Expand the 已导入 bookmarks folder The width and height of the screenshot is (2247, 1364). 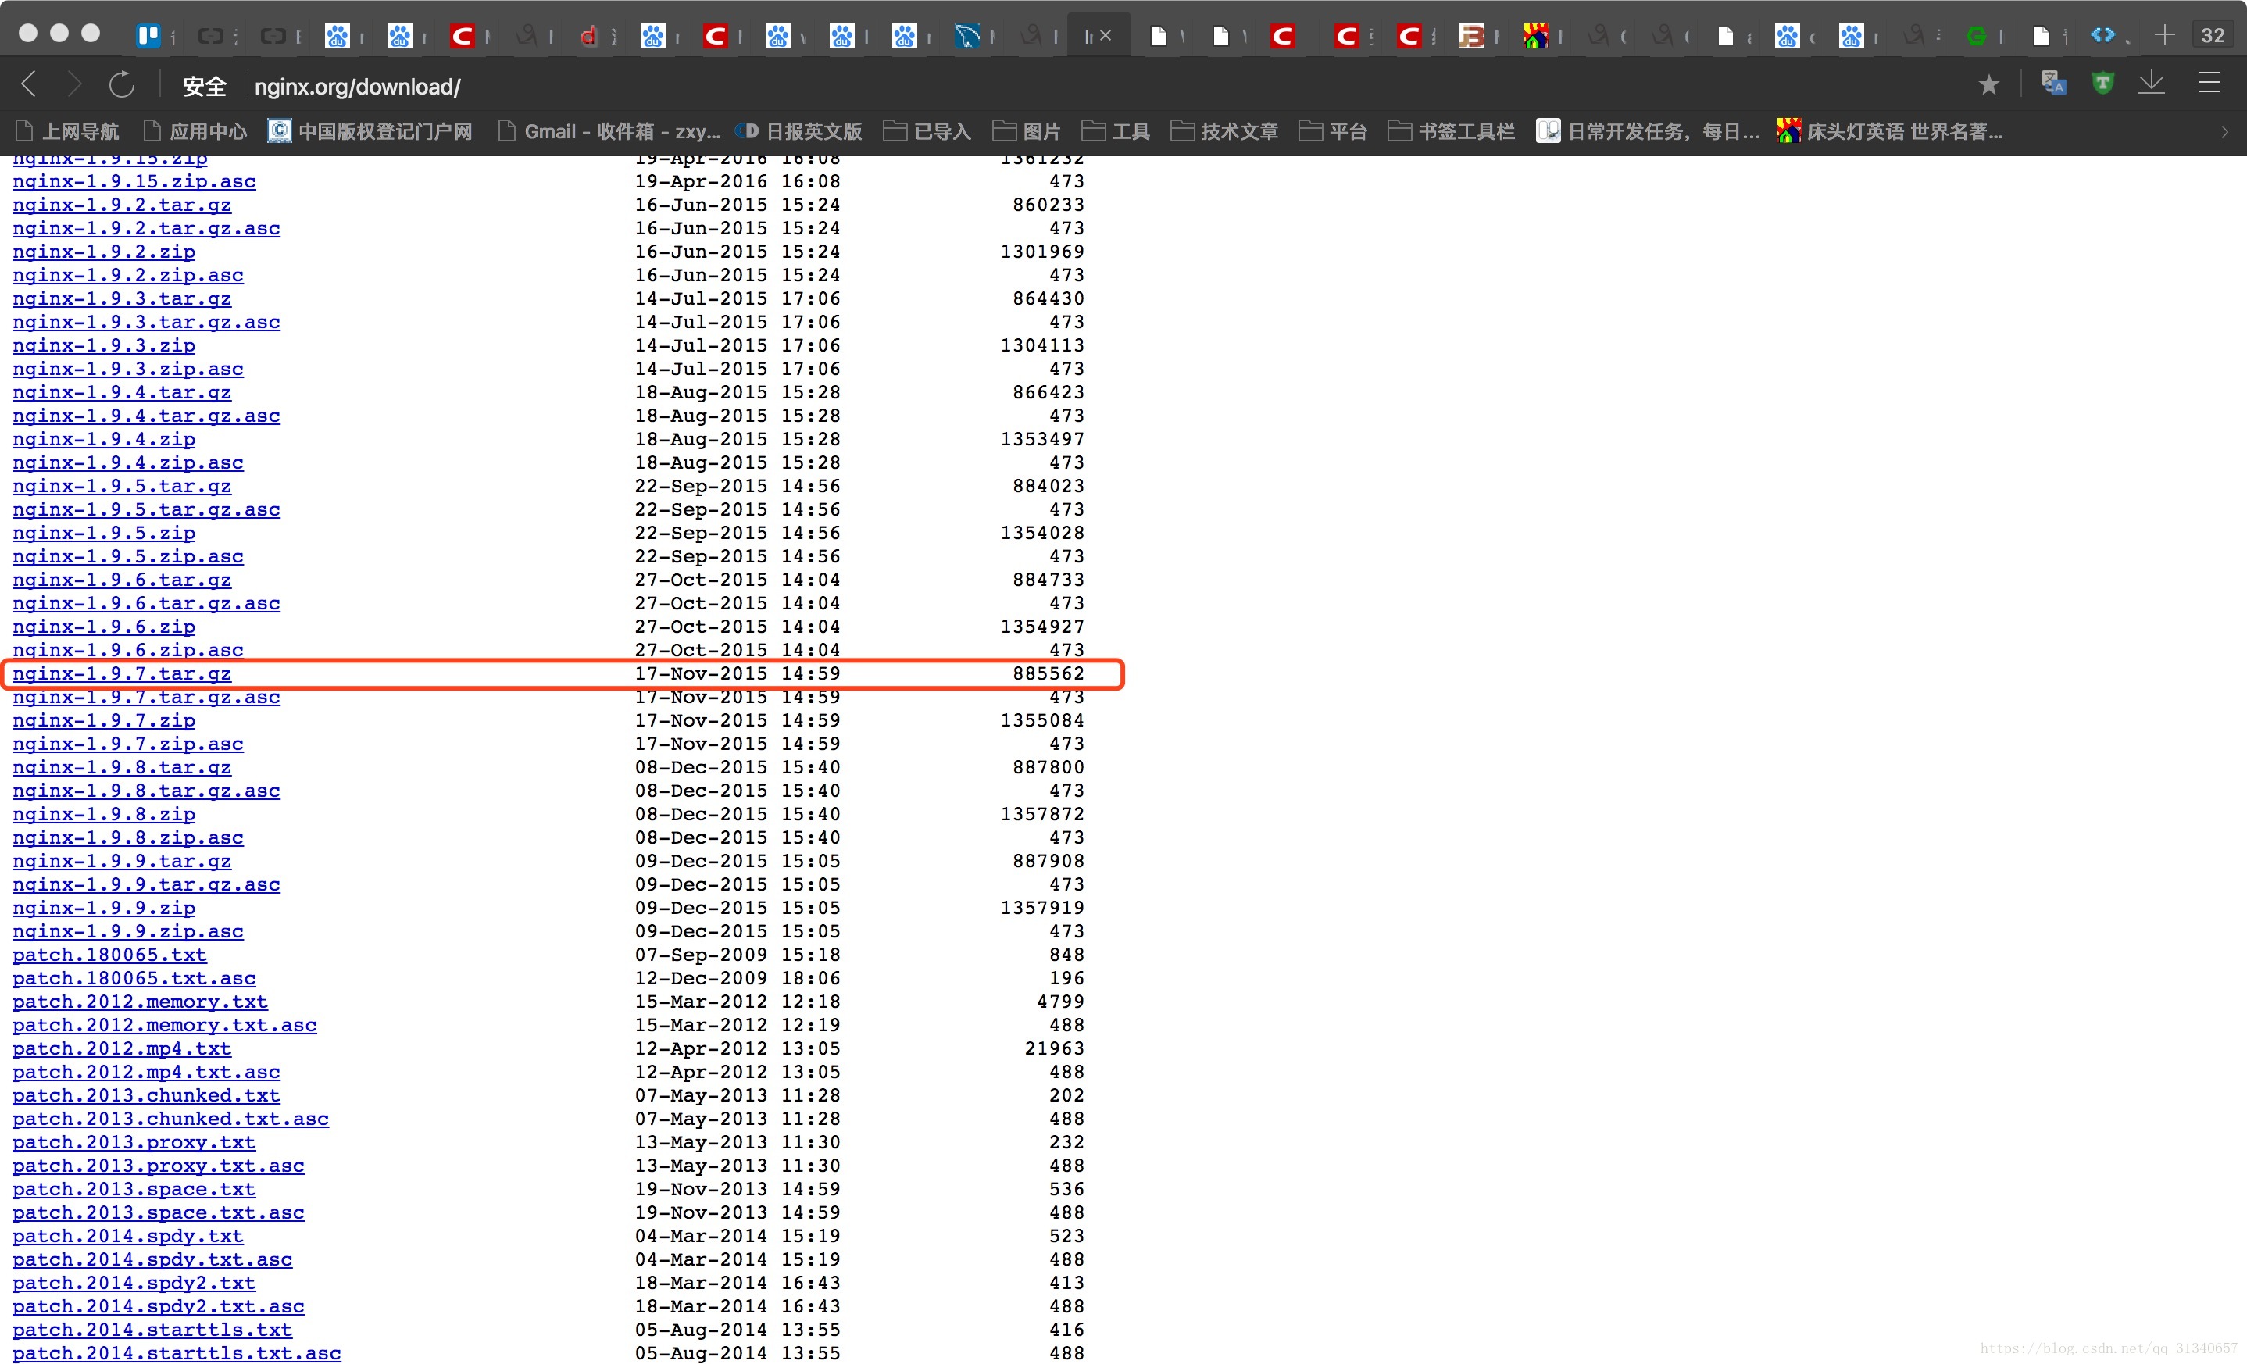927,131
